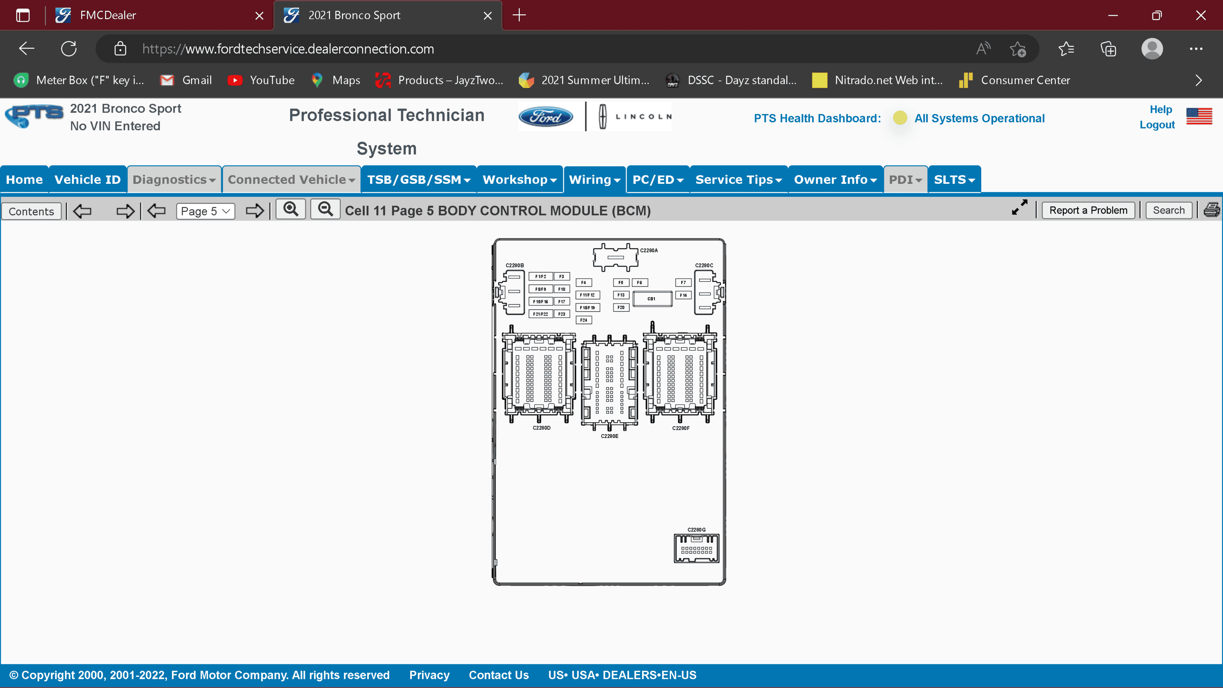Open the browser profile avatar

pos(1152,49)
